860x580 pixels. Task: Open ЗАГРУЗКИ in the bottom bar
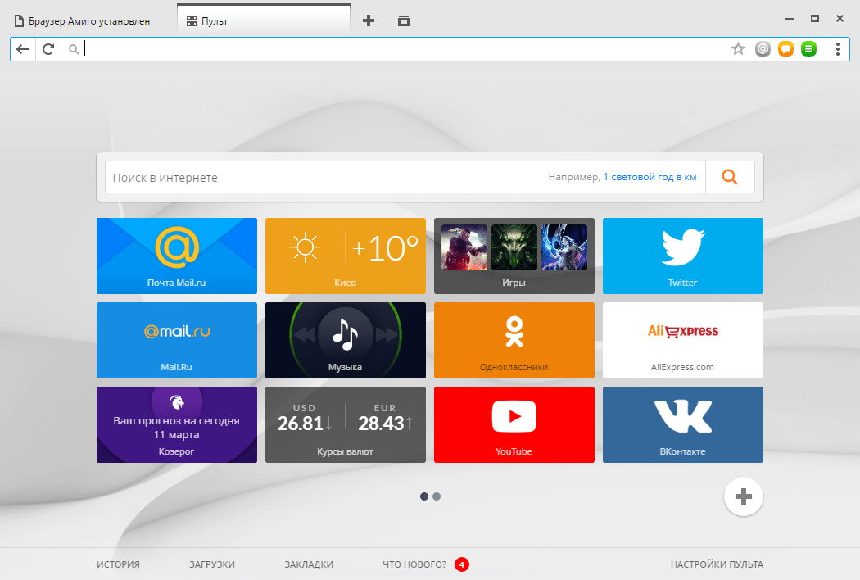coord(211,564)
